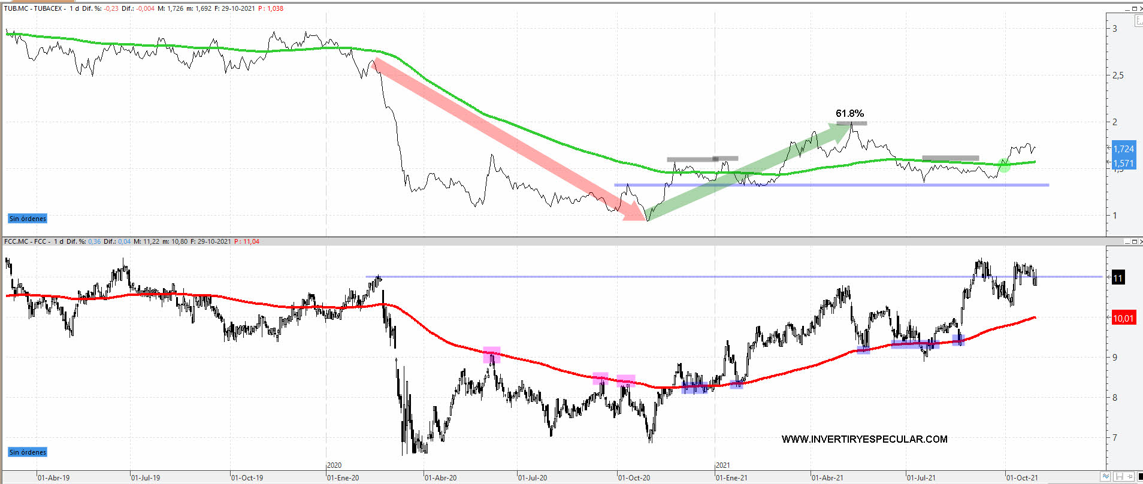Click the scale ruler icon on the TUBACEX price axis
The height and width of the screenshot is (484, 1143).
(1138, 21)
